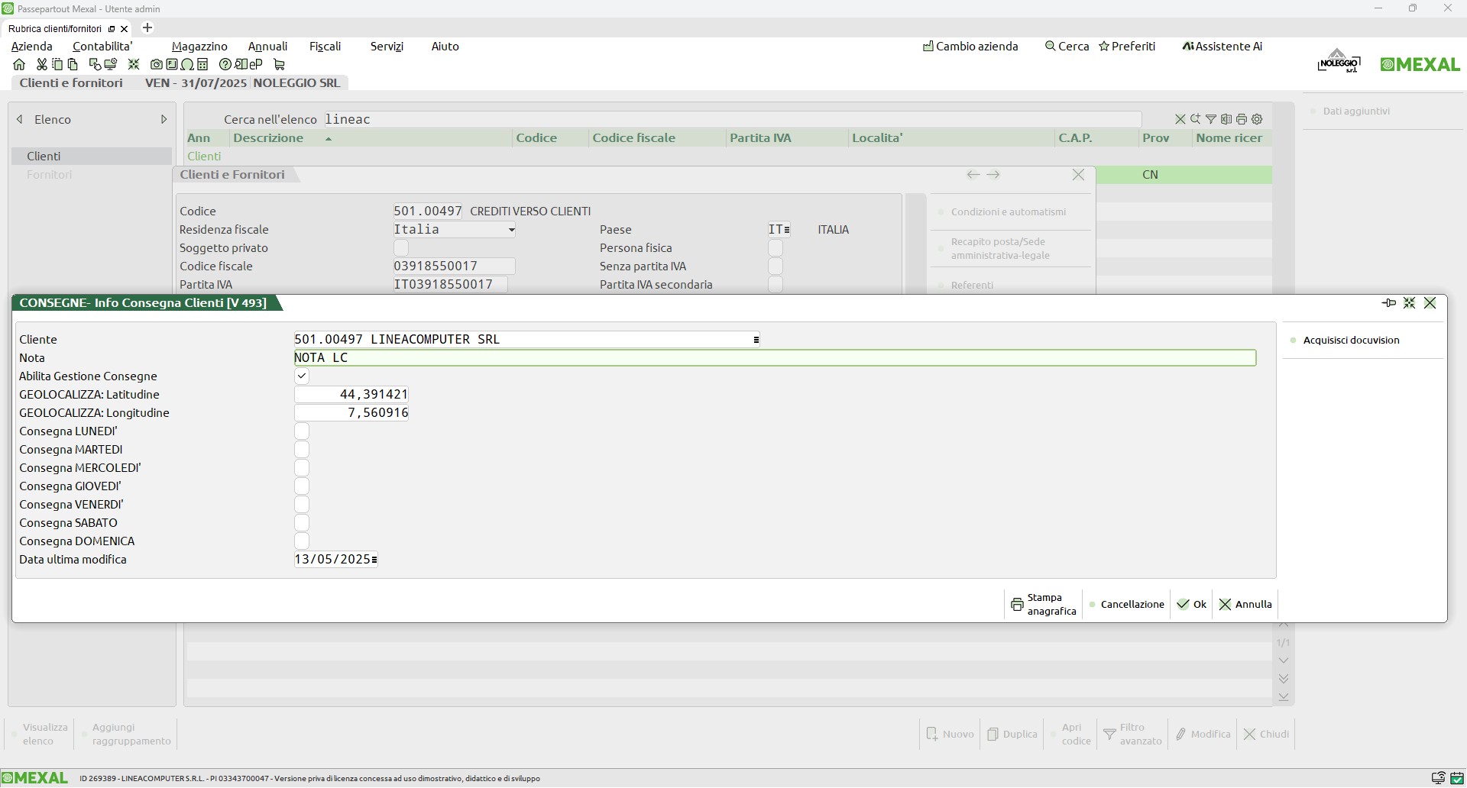
Task: Tick the Consegna VENERDI' checkbox
Action: (x=302, y=505)
